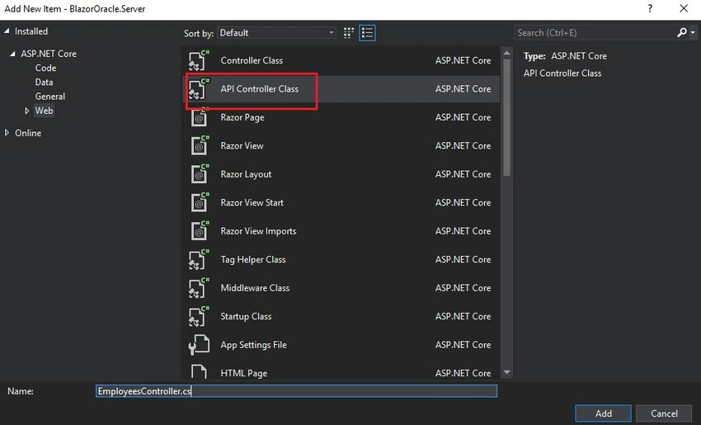Screen dimensions: 701x425
Task: Select 'Middleware Class' template name
Action: [x=255, y=288]
